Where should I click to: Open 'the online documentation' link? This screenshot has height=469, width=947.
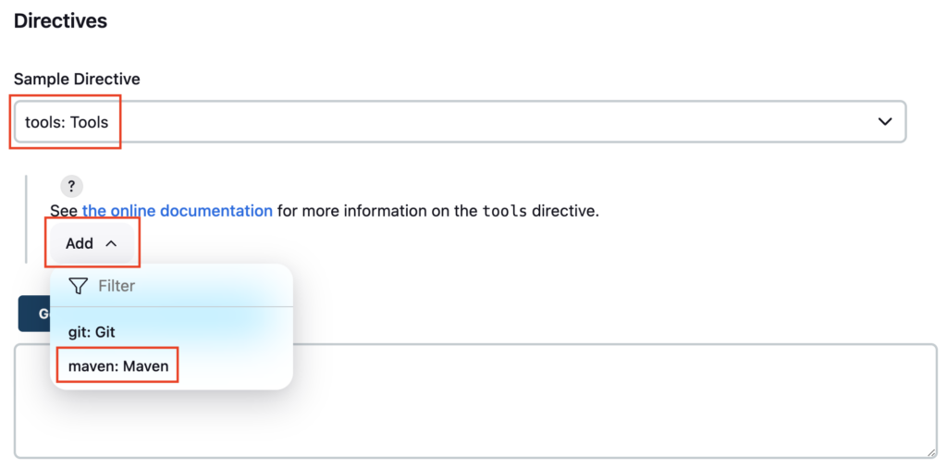[x=177, y=211]
